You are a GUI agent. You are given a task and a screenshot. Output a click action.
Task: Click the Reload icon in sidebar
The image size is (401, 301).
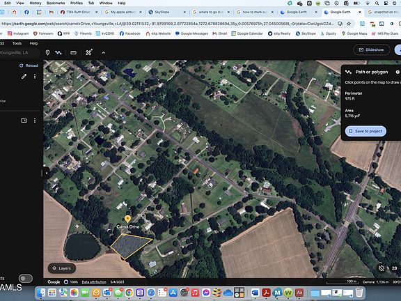[21, 65]
